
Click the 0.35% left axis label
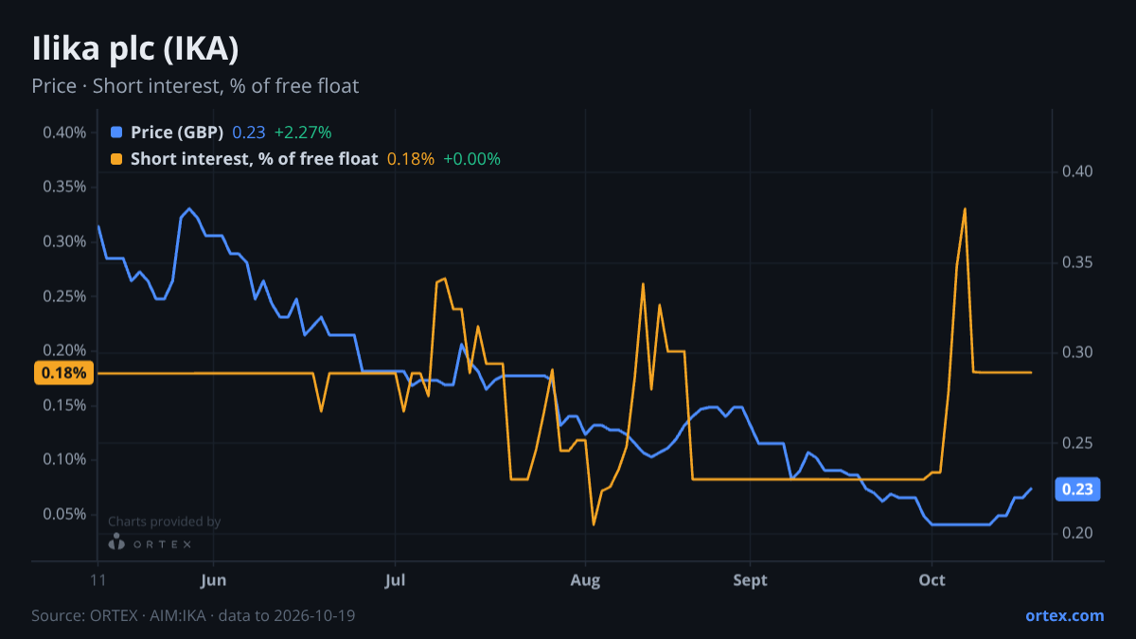(64, 186)
